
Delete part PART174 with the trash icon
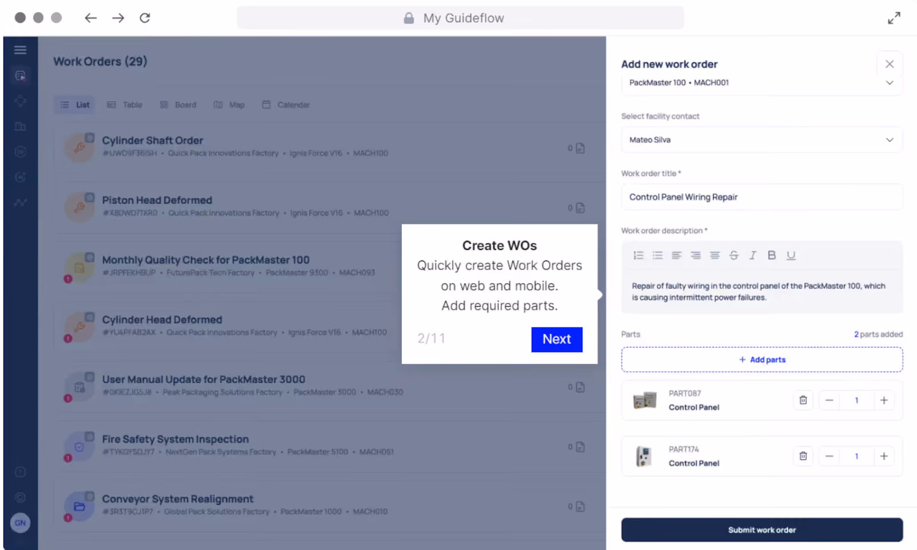pos(803,456)
